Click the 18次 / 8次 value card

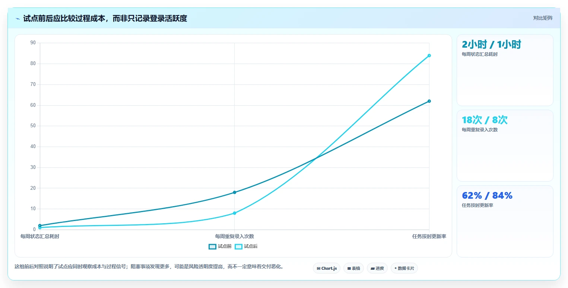505,145
